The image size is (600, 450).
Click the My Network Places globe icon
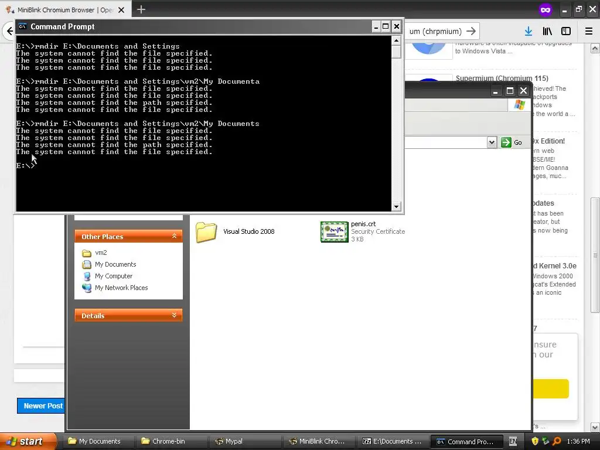click(87, 288)
